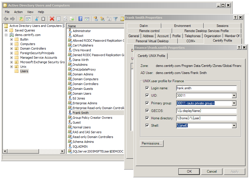The width and height of the screenshot is (249, 178).
Task: Toggle the Show/Hide Console Tree icon
Action: tap(28, 19)
